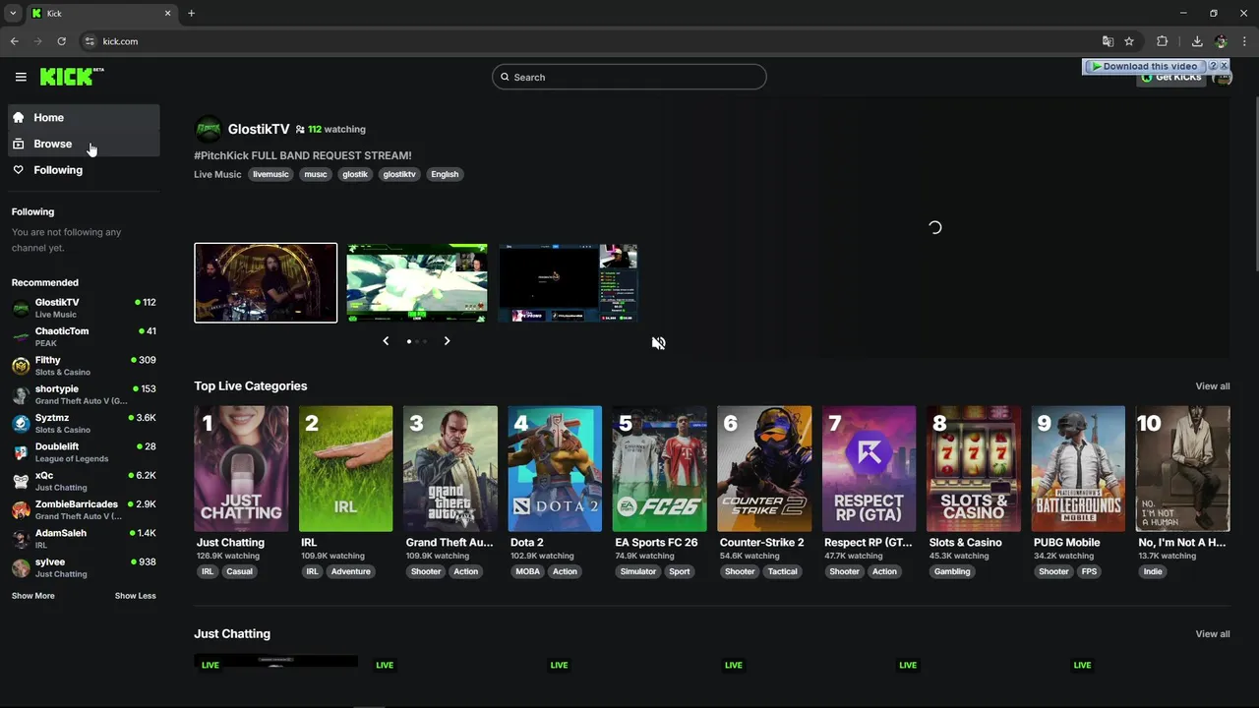Open the Respect RP (GTA) card
The width and height of the screenshot is (1259, 708).
[x=869, y=469]
